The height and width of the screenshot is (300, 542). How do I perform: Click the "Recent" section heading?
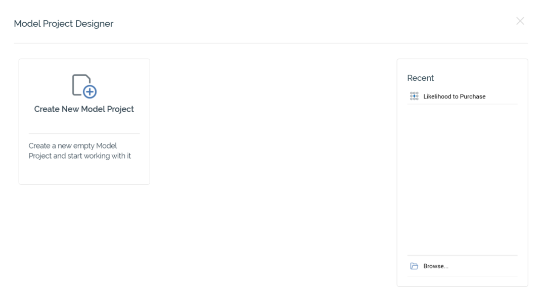click(421, 78)
